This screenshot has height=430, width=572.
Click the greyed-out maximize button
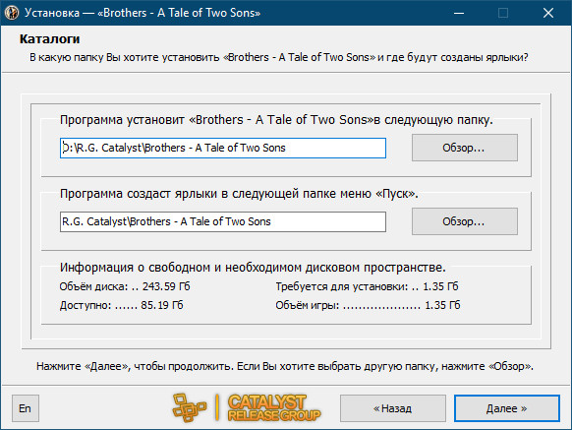click(503, 13)
